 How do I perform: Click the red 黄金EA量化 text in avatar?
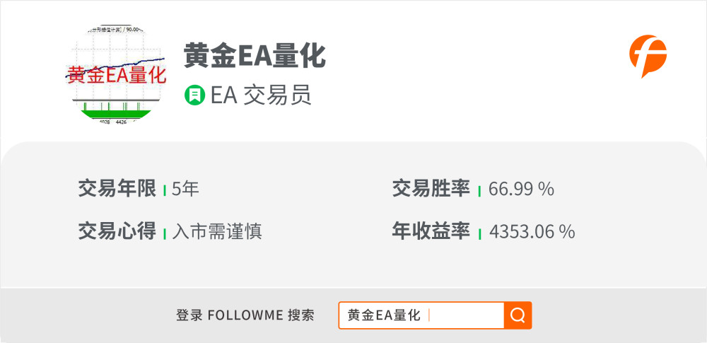[117, 75]
